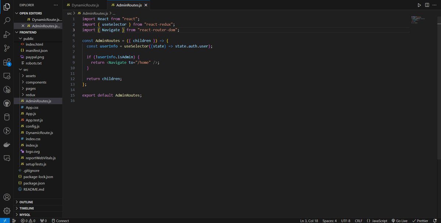The height and width of the screenshot is (223, 441).
Task: Open the Source Control view
Action: (x=7, y=48)
